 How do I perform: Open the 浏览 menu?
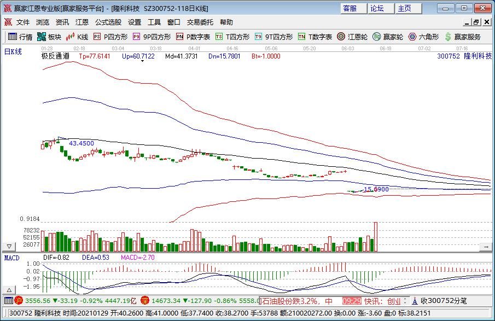[43, 22]
